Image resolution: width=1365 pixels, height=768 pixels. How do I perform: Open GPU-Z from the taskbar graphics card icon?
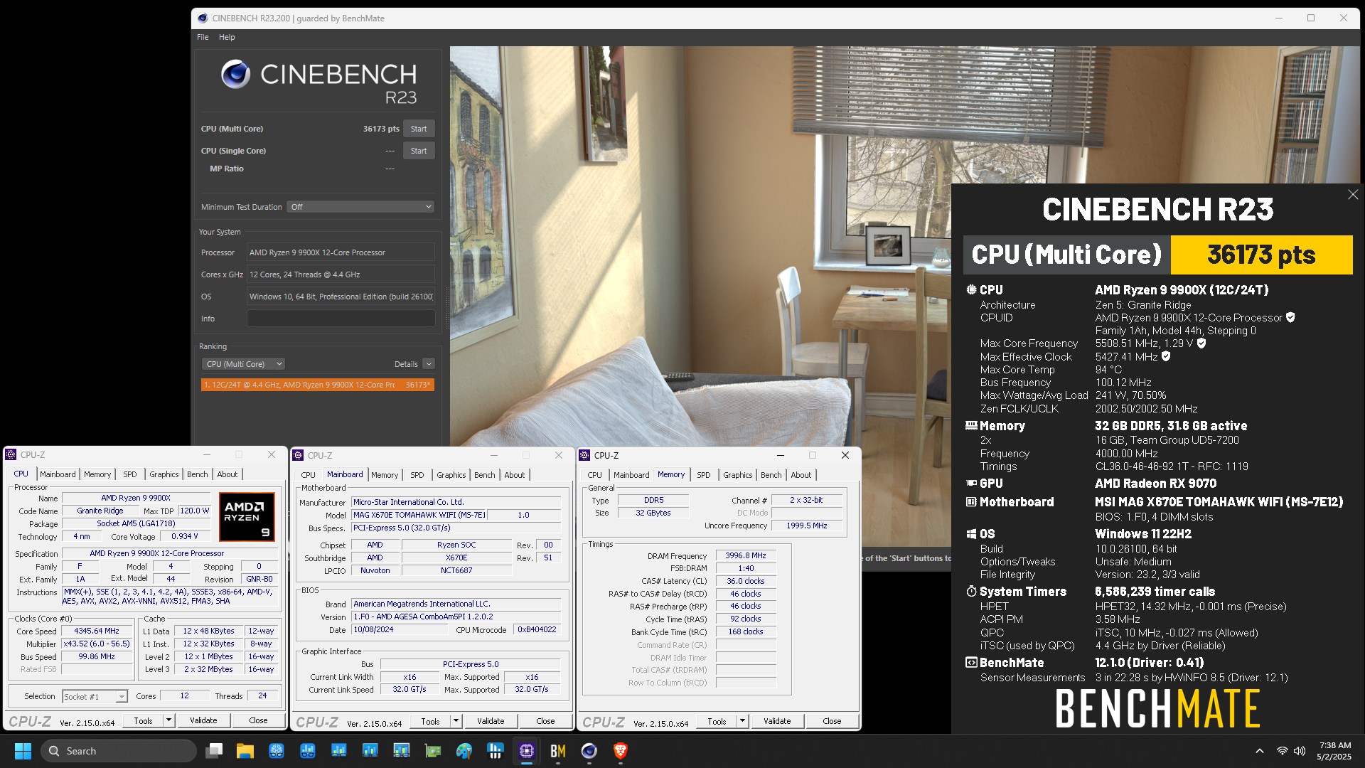pos(433,751)
